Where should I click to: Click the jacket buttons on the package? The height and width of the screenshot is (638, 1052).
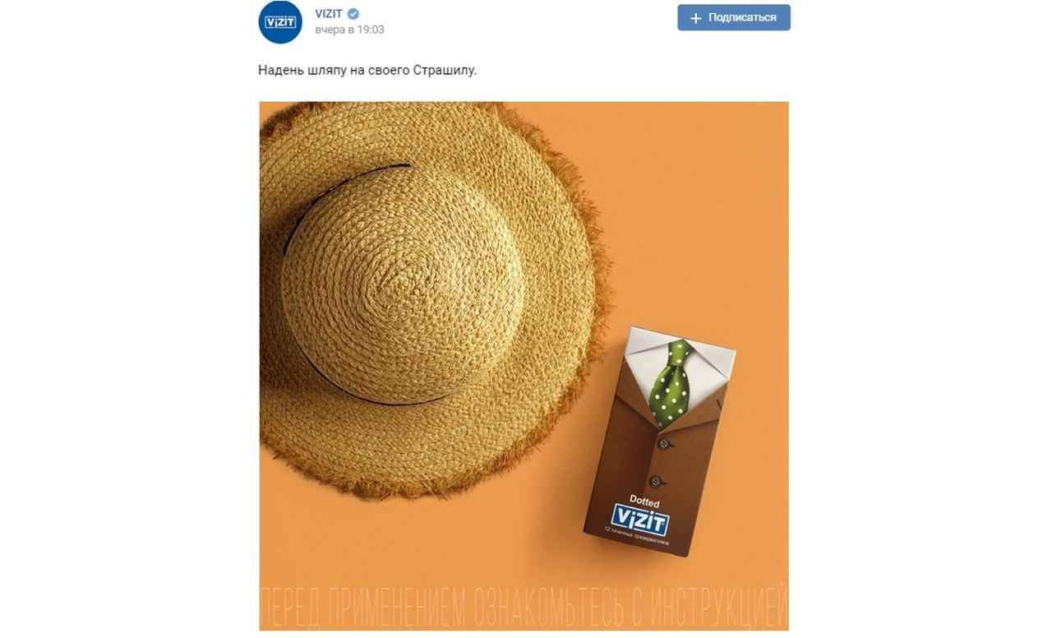[x=659, y=463]
